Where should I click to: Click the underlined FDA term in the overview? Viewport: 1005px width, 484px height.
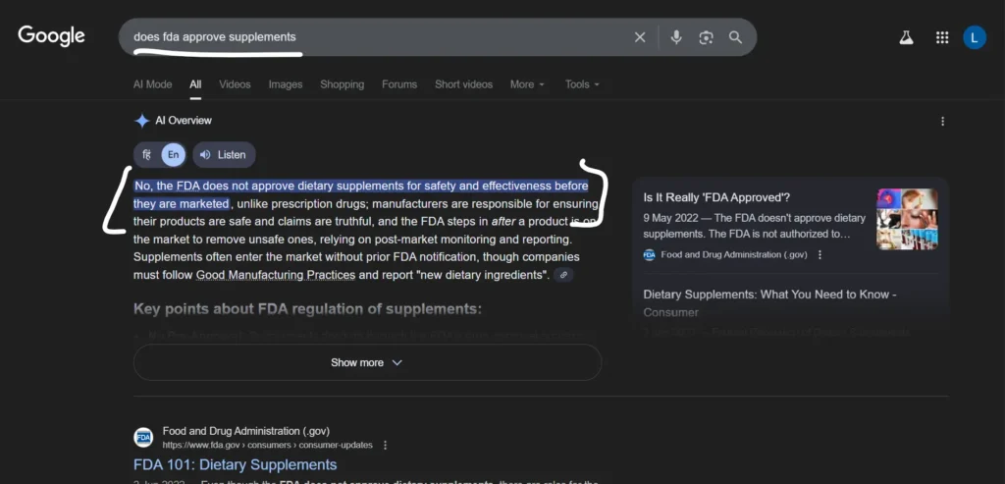[188, 186]
